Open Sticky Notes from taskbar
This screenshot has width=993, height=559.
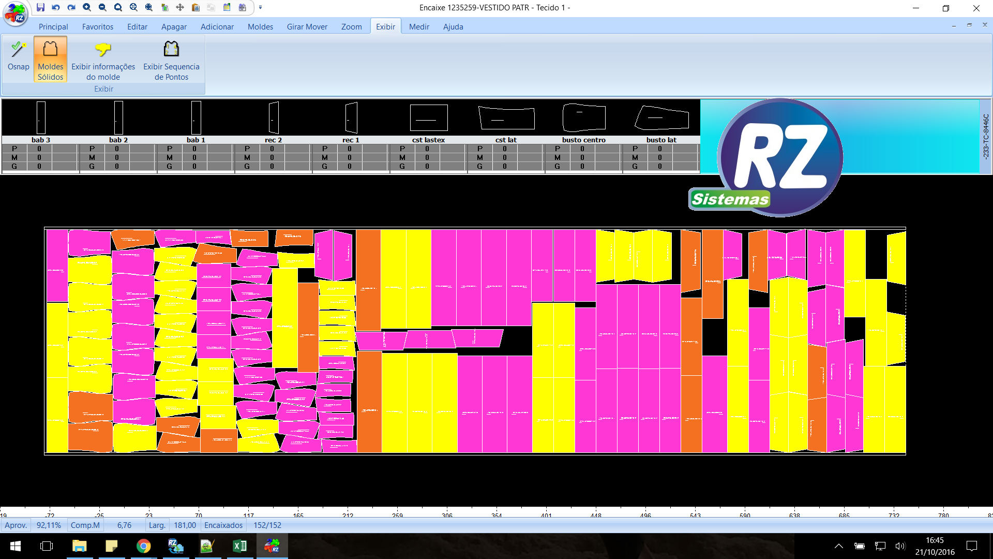click(111, 546)
